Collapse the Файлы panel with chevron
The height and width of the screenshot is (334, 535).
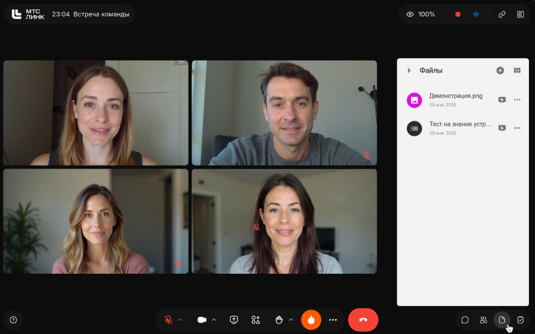409,70
